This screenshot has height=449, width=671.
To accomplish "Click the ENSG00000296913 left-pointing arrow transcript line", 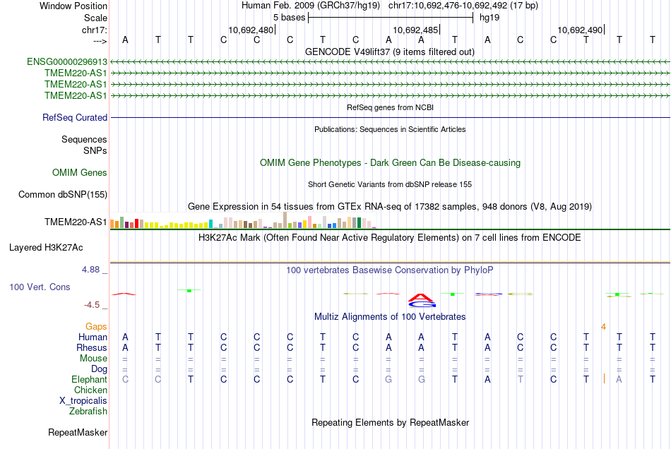I will tap(390, 62).
